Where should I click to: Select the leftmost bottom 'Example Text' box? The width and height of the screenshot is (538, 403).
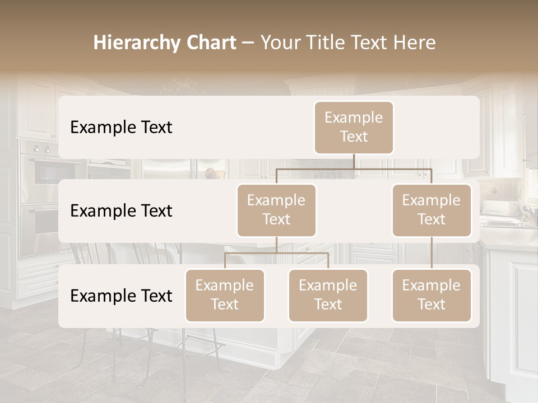[225, 296]
